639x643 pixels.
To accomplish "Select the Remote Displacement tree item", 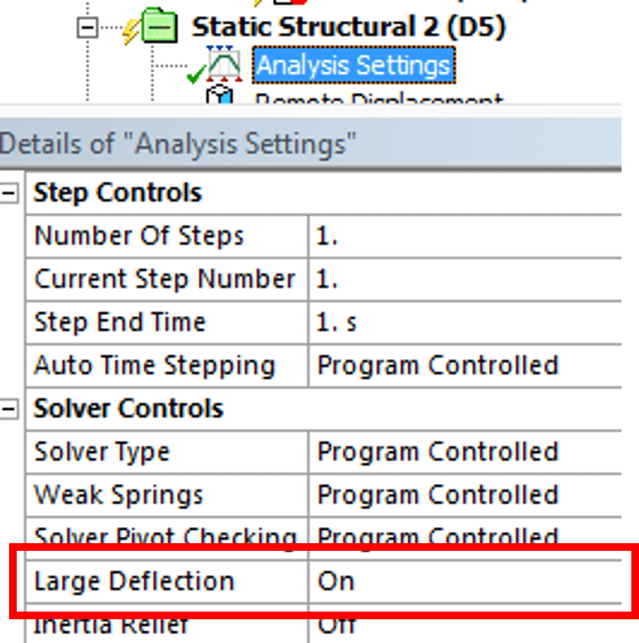I will (x=378, y=98).
